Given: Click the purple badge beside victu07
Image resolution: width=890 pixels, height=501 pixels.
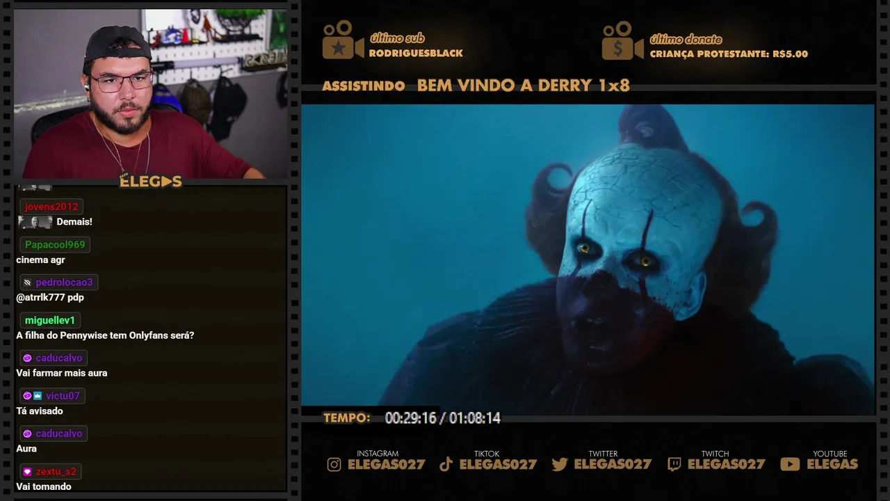Looking at the screenshot, I should click(27, 396).
